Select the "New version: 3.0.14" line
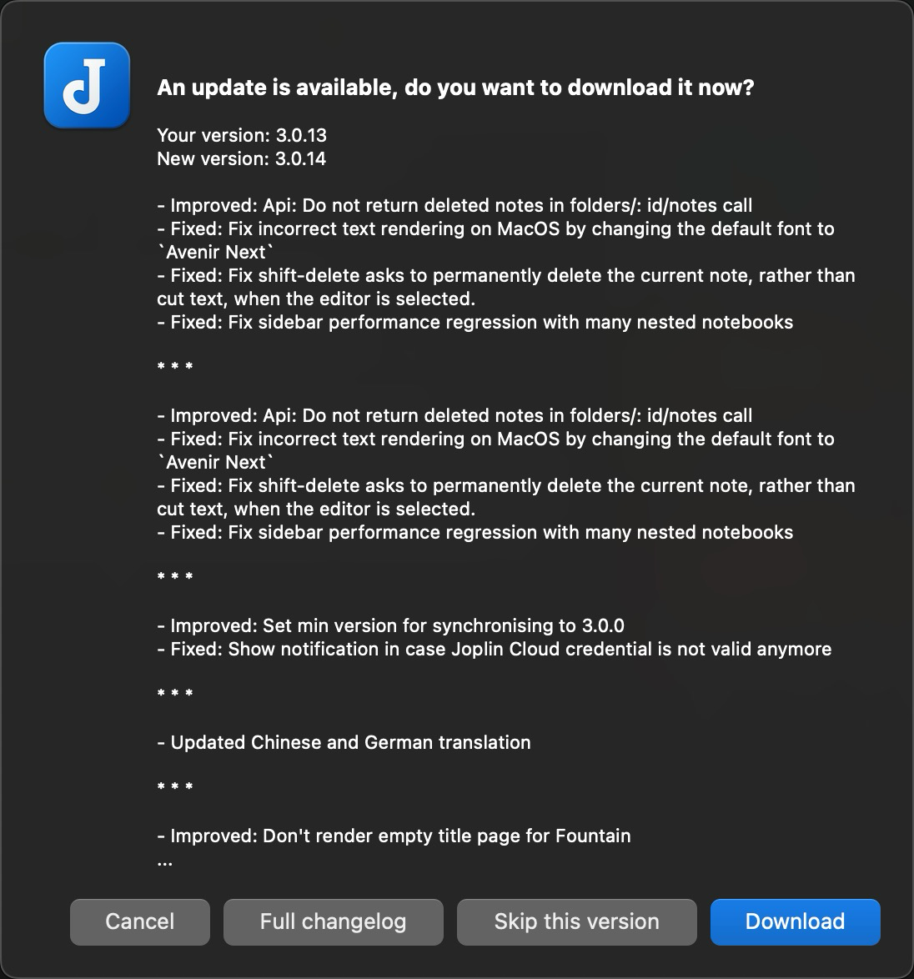Viewport: 914px width, 979px height. [x=241, y=158]
